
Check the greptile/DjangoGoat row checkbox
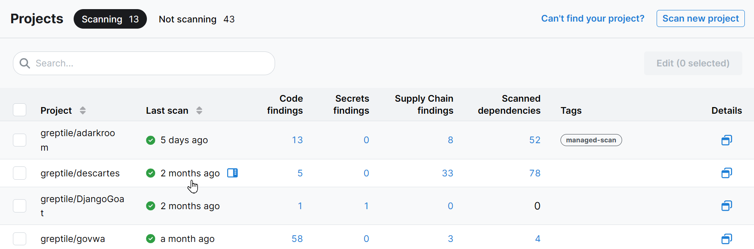20,206
